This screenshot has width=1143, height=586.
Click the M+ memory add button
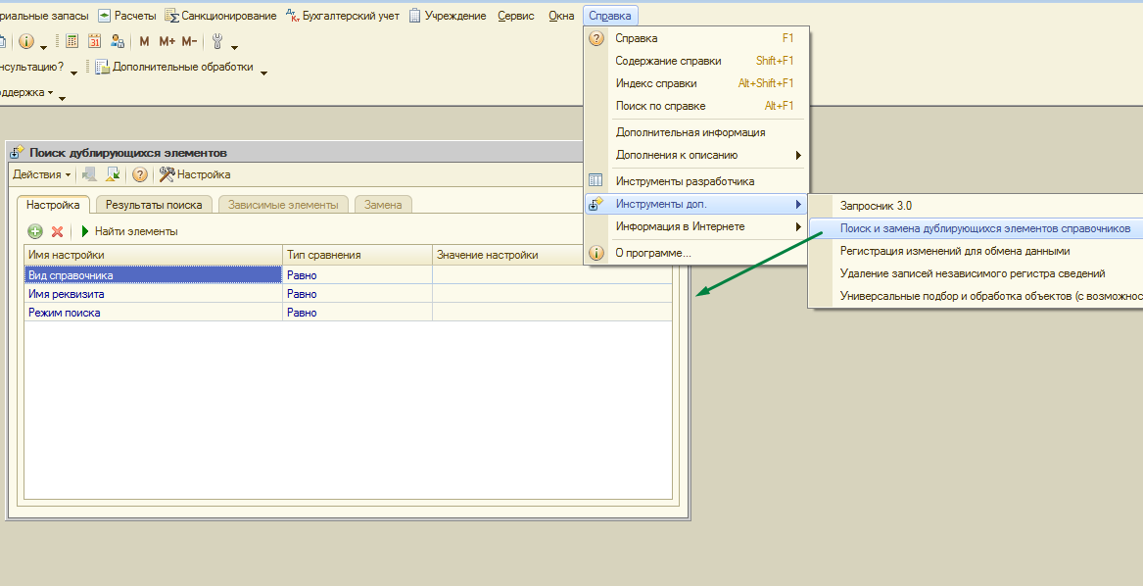[x=167, y=41]
